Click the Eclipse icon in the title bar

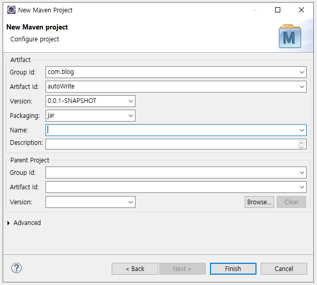pyautogui.click(x=11, y=10)
